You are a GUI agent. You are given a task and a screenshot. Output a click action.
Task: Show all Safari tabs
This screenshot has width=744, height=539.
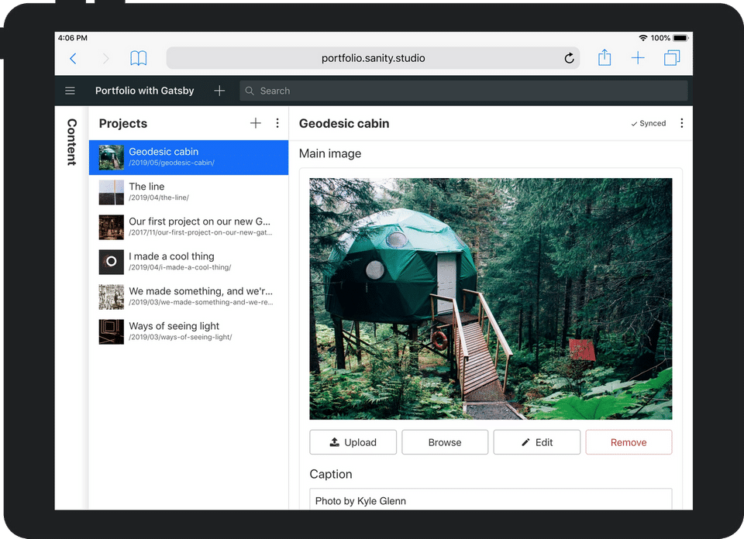671,58
